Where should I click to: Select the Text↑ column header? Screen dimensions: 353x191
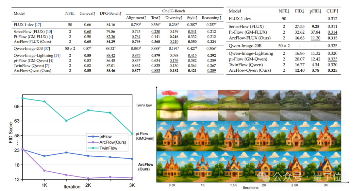[156, 18]
